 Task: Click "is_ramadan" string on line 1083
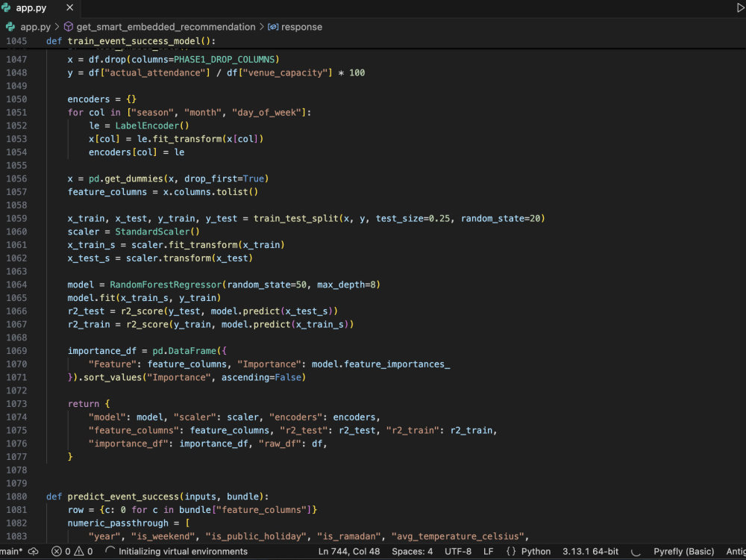[348, 537]
